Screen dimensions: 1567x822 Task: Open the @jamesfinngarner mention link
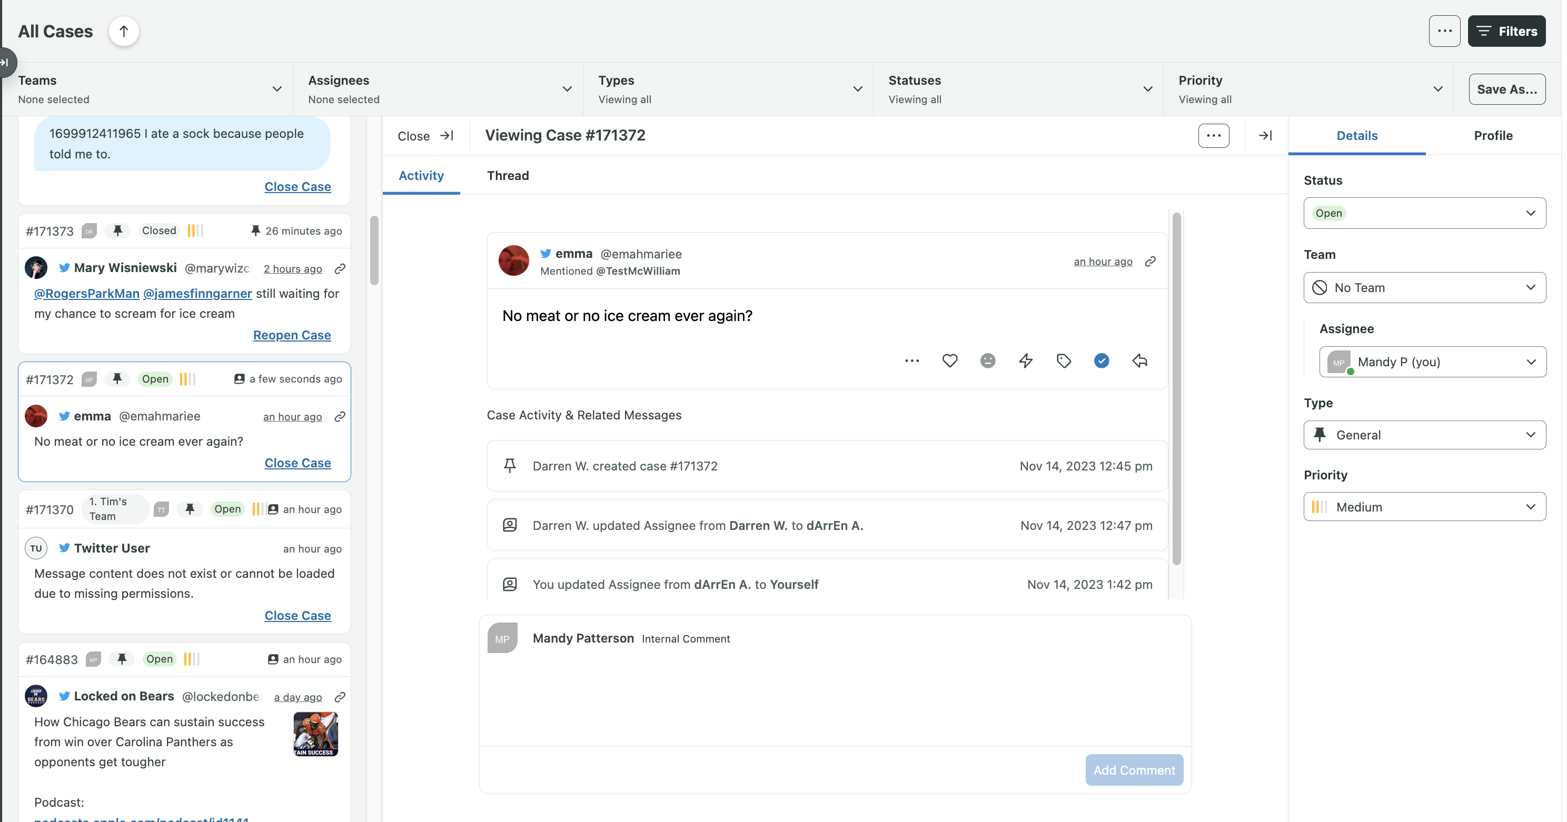click(197, 294)
